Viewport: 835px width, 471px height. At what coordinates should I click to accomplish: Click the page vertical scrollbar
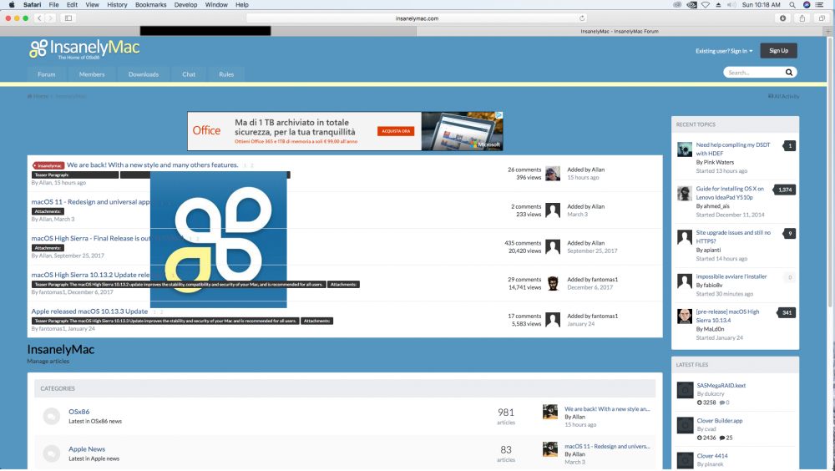coord(831,173)
